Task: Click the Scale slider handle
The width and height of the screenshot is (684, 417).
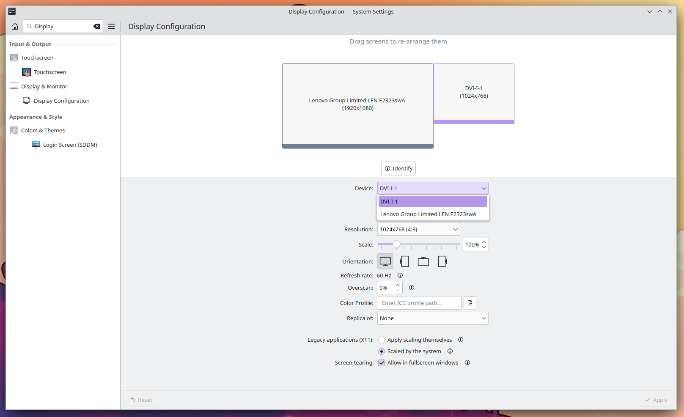Action: [396, 244]
